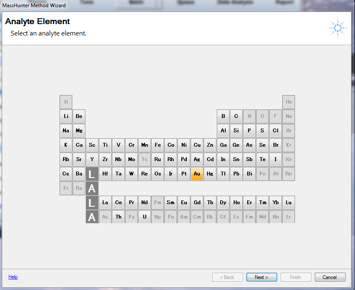
Task: Select Uranium (U) element
Action: click(145, 217)
